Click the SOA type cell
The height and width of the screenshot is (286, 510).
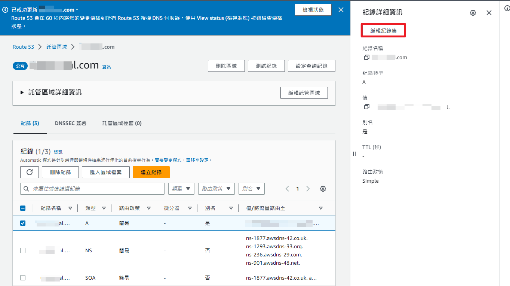pos(90,278)
